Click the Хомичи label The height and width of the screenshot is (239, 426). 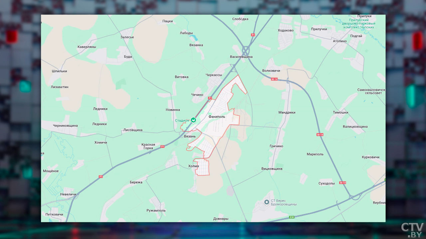point(101,142)
